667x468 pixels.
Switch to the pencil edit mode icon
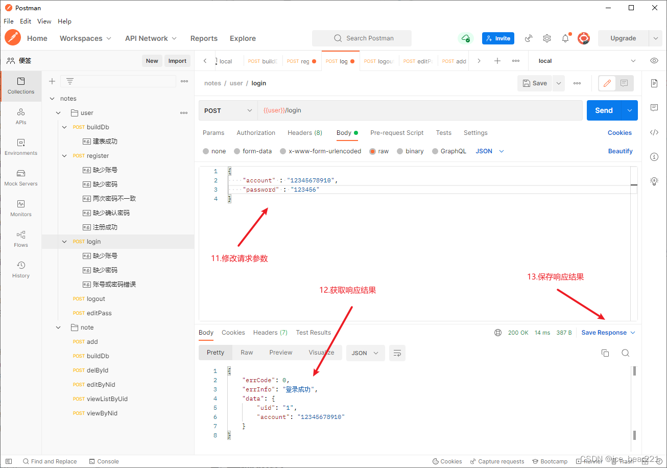(607, 83)
